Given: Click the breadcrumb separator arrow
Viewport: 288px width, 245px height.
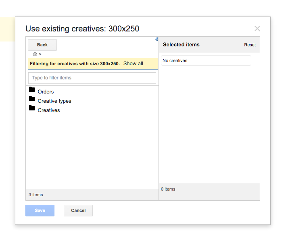Looking at the screenshot, I should point(40,54).
